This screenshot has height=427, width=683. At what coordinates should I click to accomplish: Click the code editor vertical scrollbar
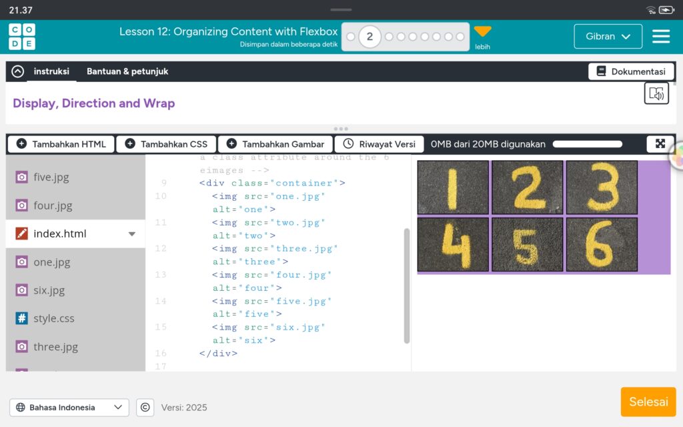tap(407, 286)
